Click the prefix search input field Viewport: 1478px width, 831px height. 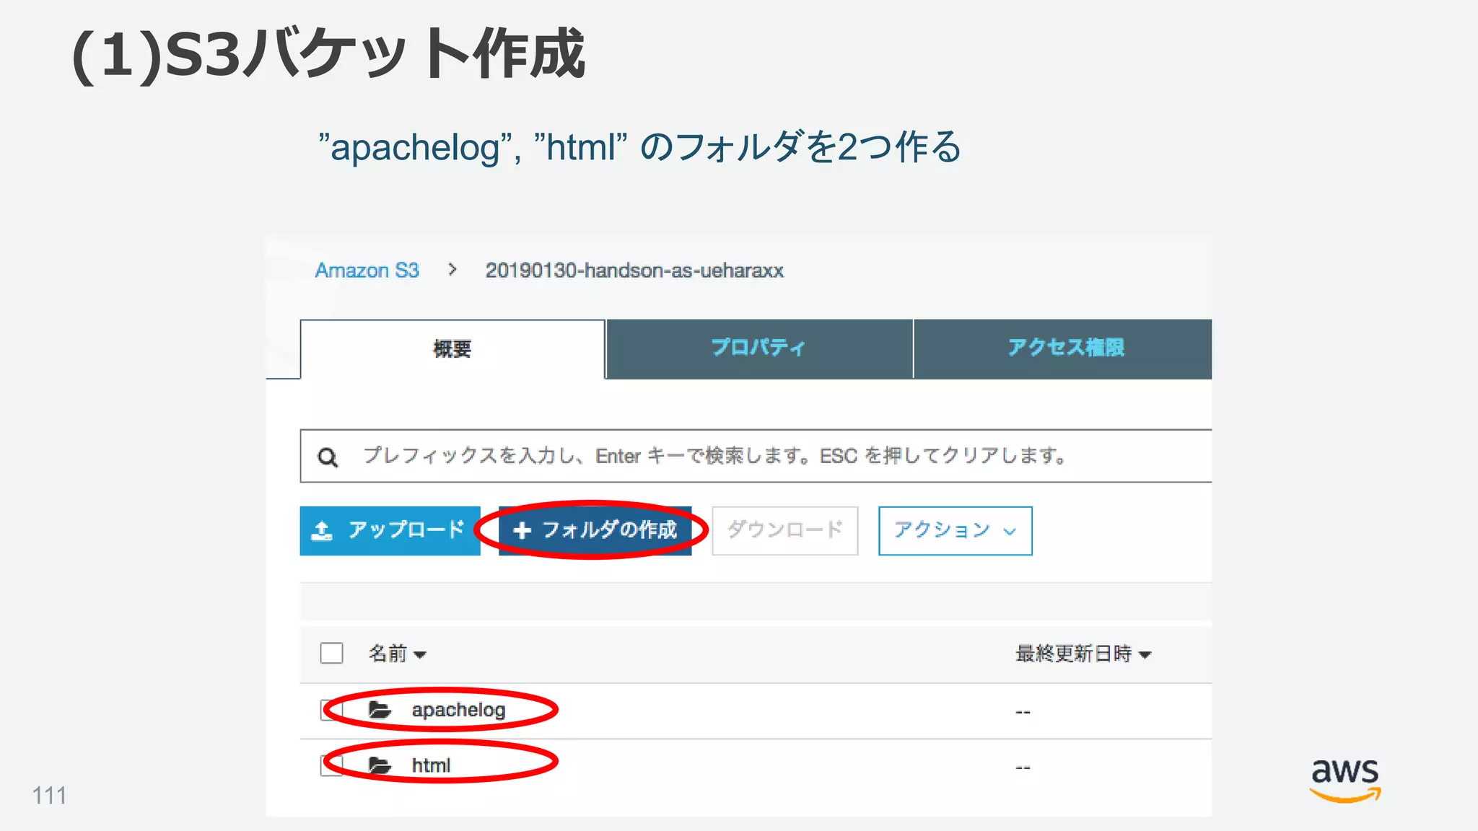[x=756, y=456]
